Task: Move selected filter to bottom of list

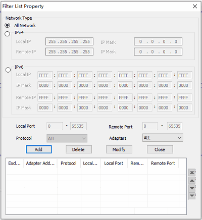Action: pyautogui.click(x=192, y=196)
